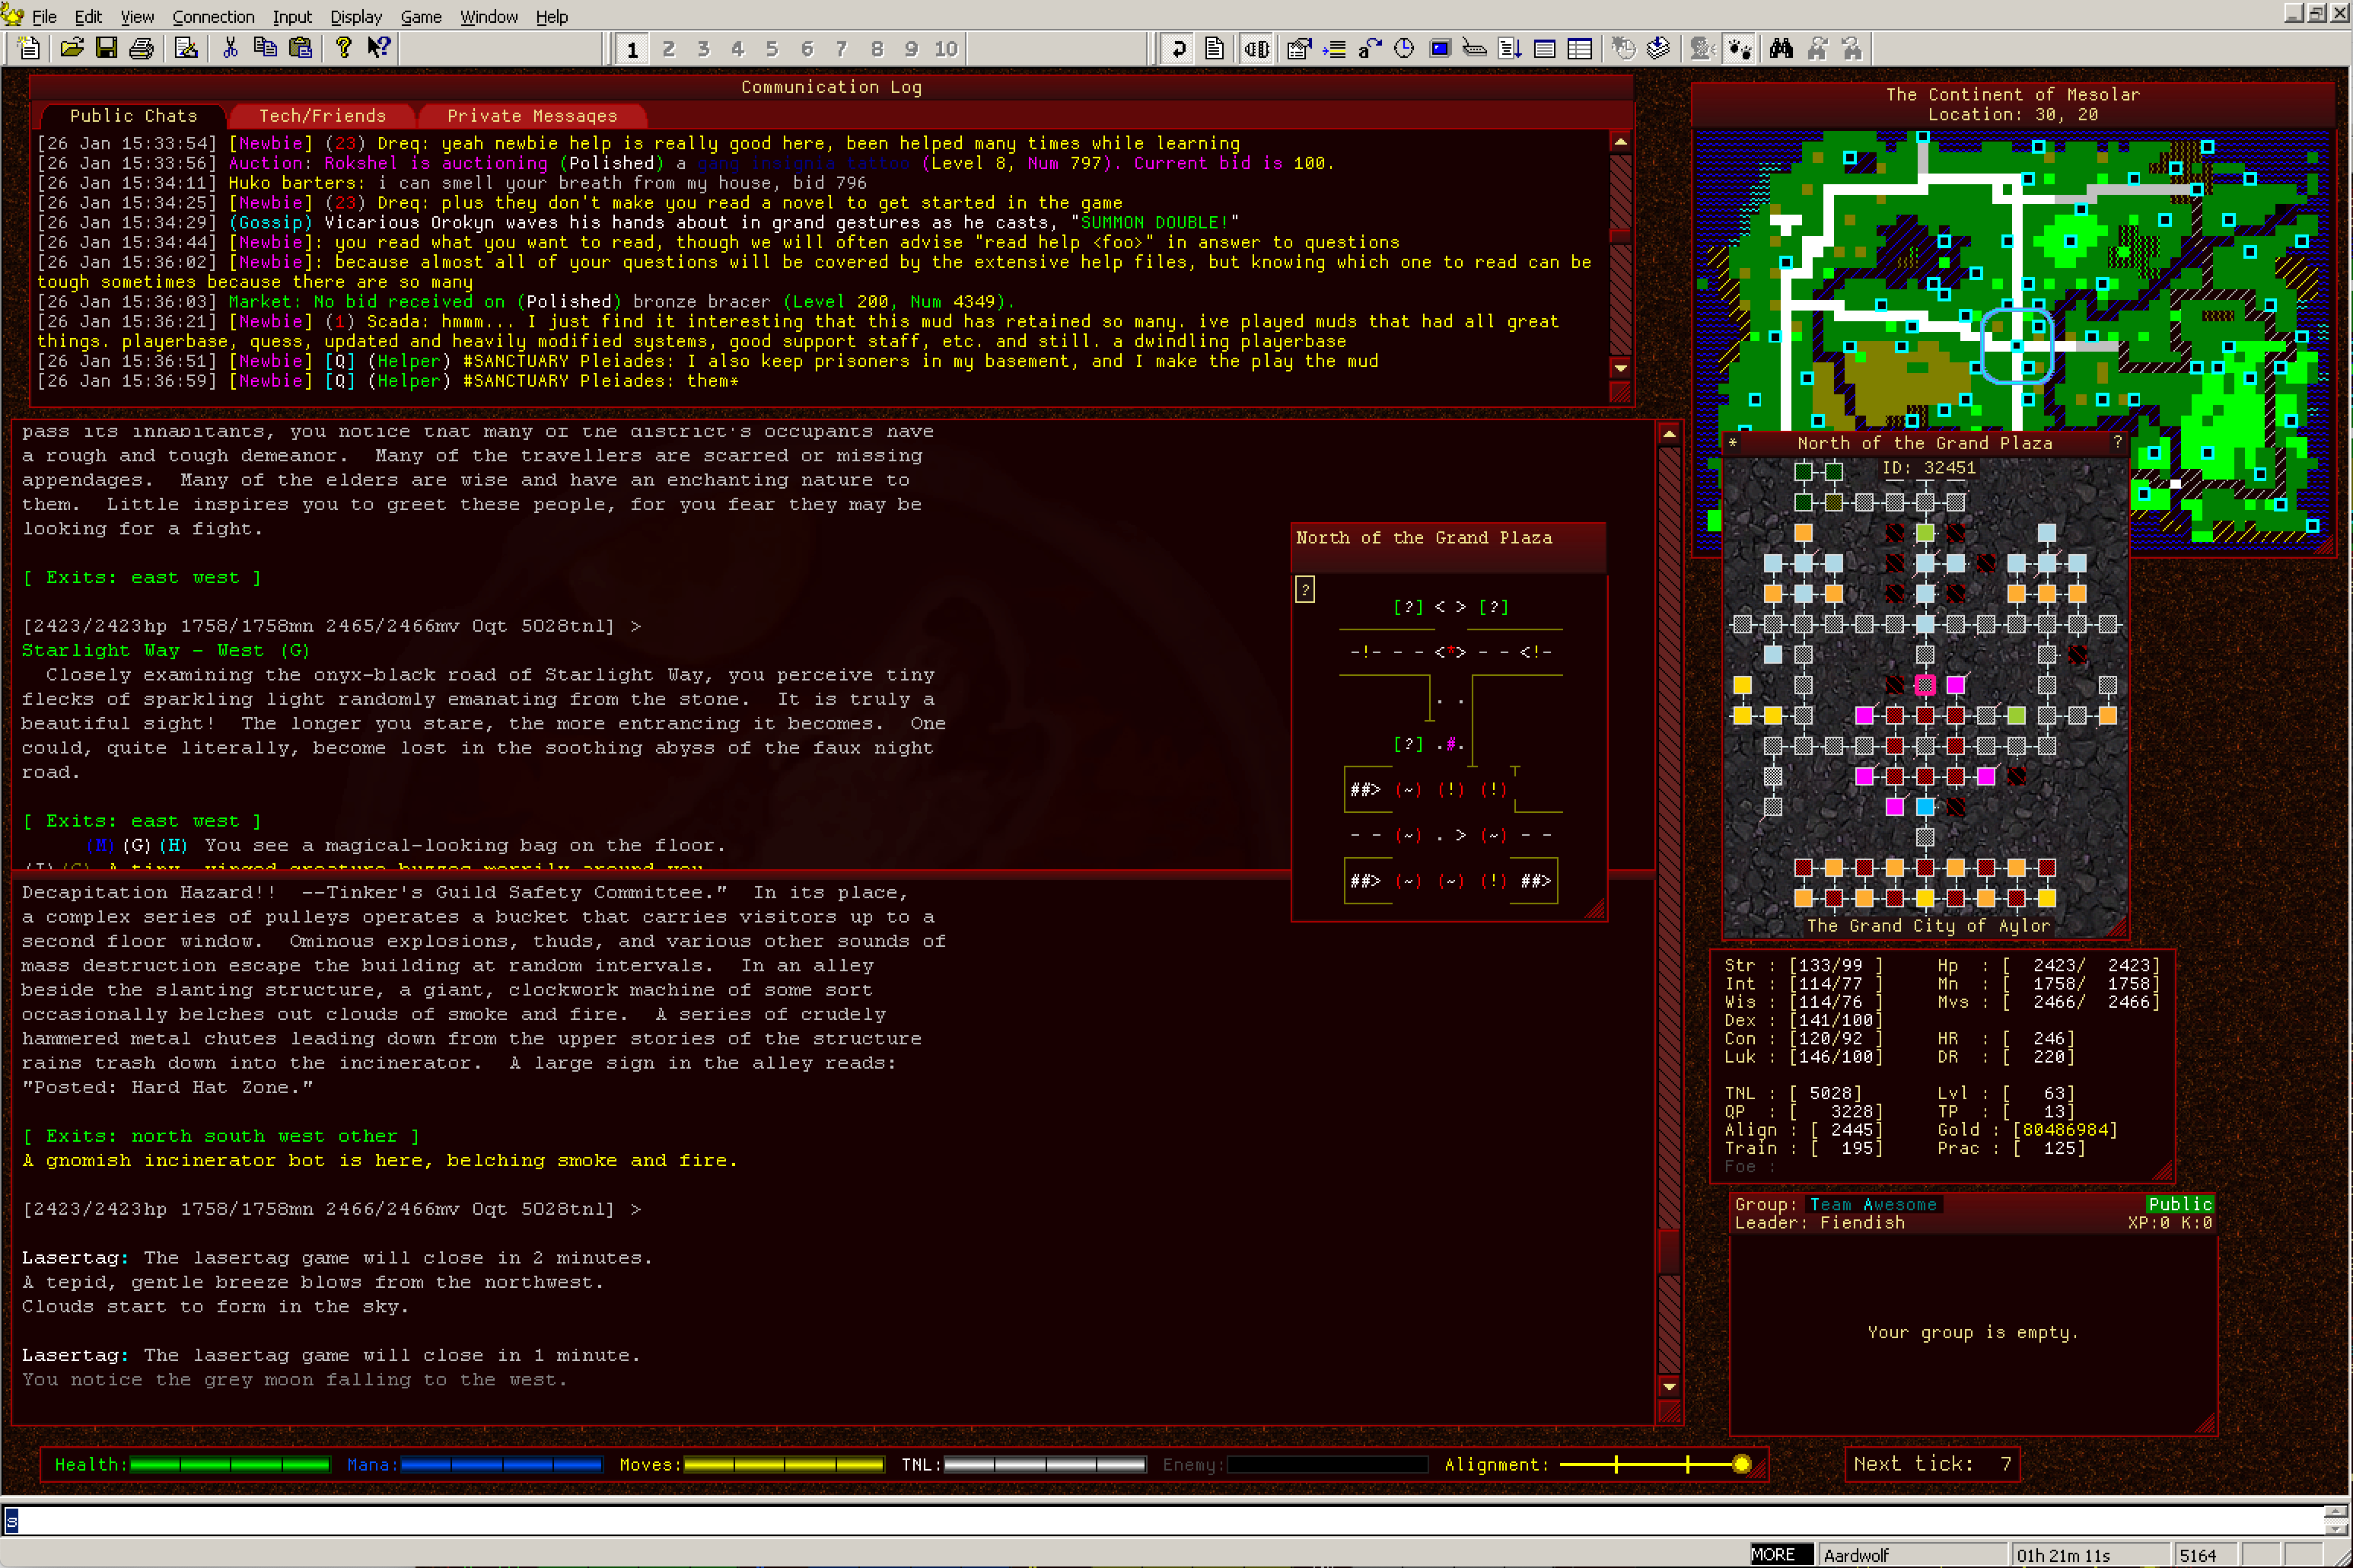Expand the ? box in Grand Plaza window
This screenshot has width=2353, height=1568.
pyautogui.click(x=1304, y=589)
